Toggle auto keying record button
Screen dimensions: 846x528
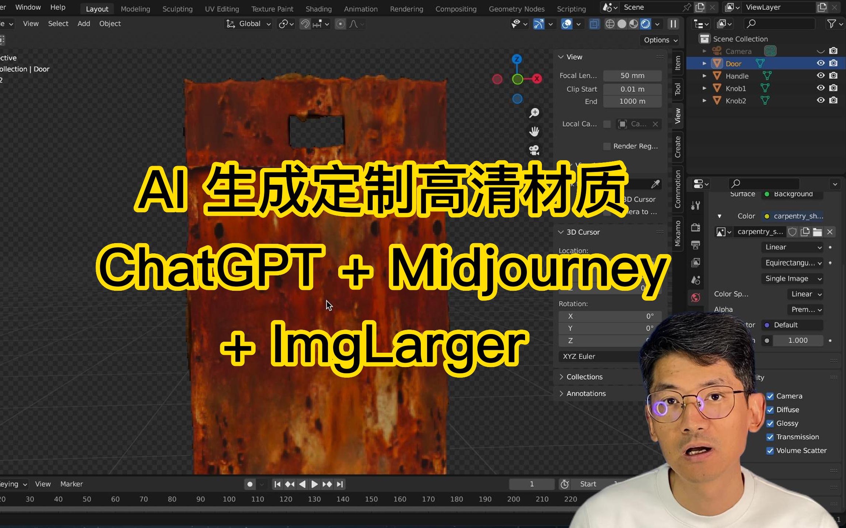pyautogui.click(x=250, y=484)
